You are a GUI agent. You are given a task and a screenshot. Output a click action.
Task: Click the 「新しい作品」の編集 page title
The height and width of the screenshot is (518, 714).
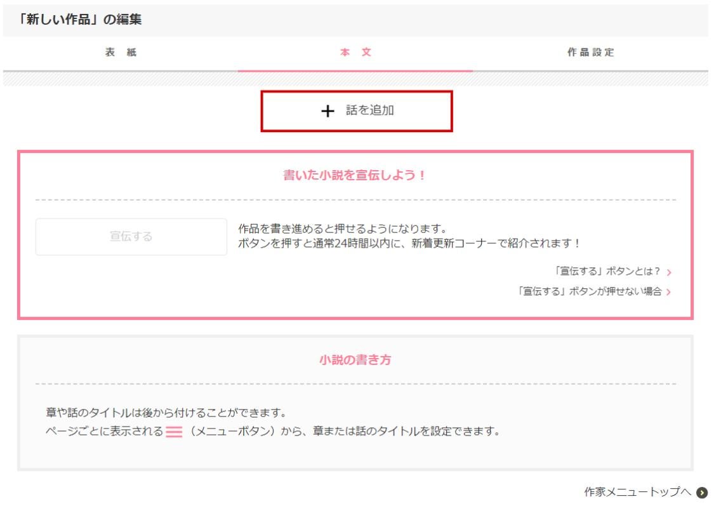(x=82, y=20)
